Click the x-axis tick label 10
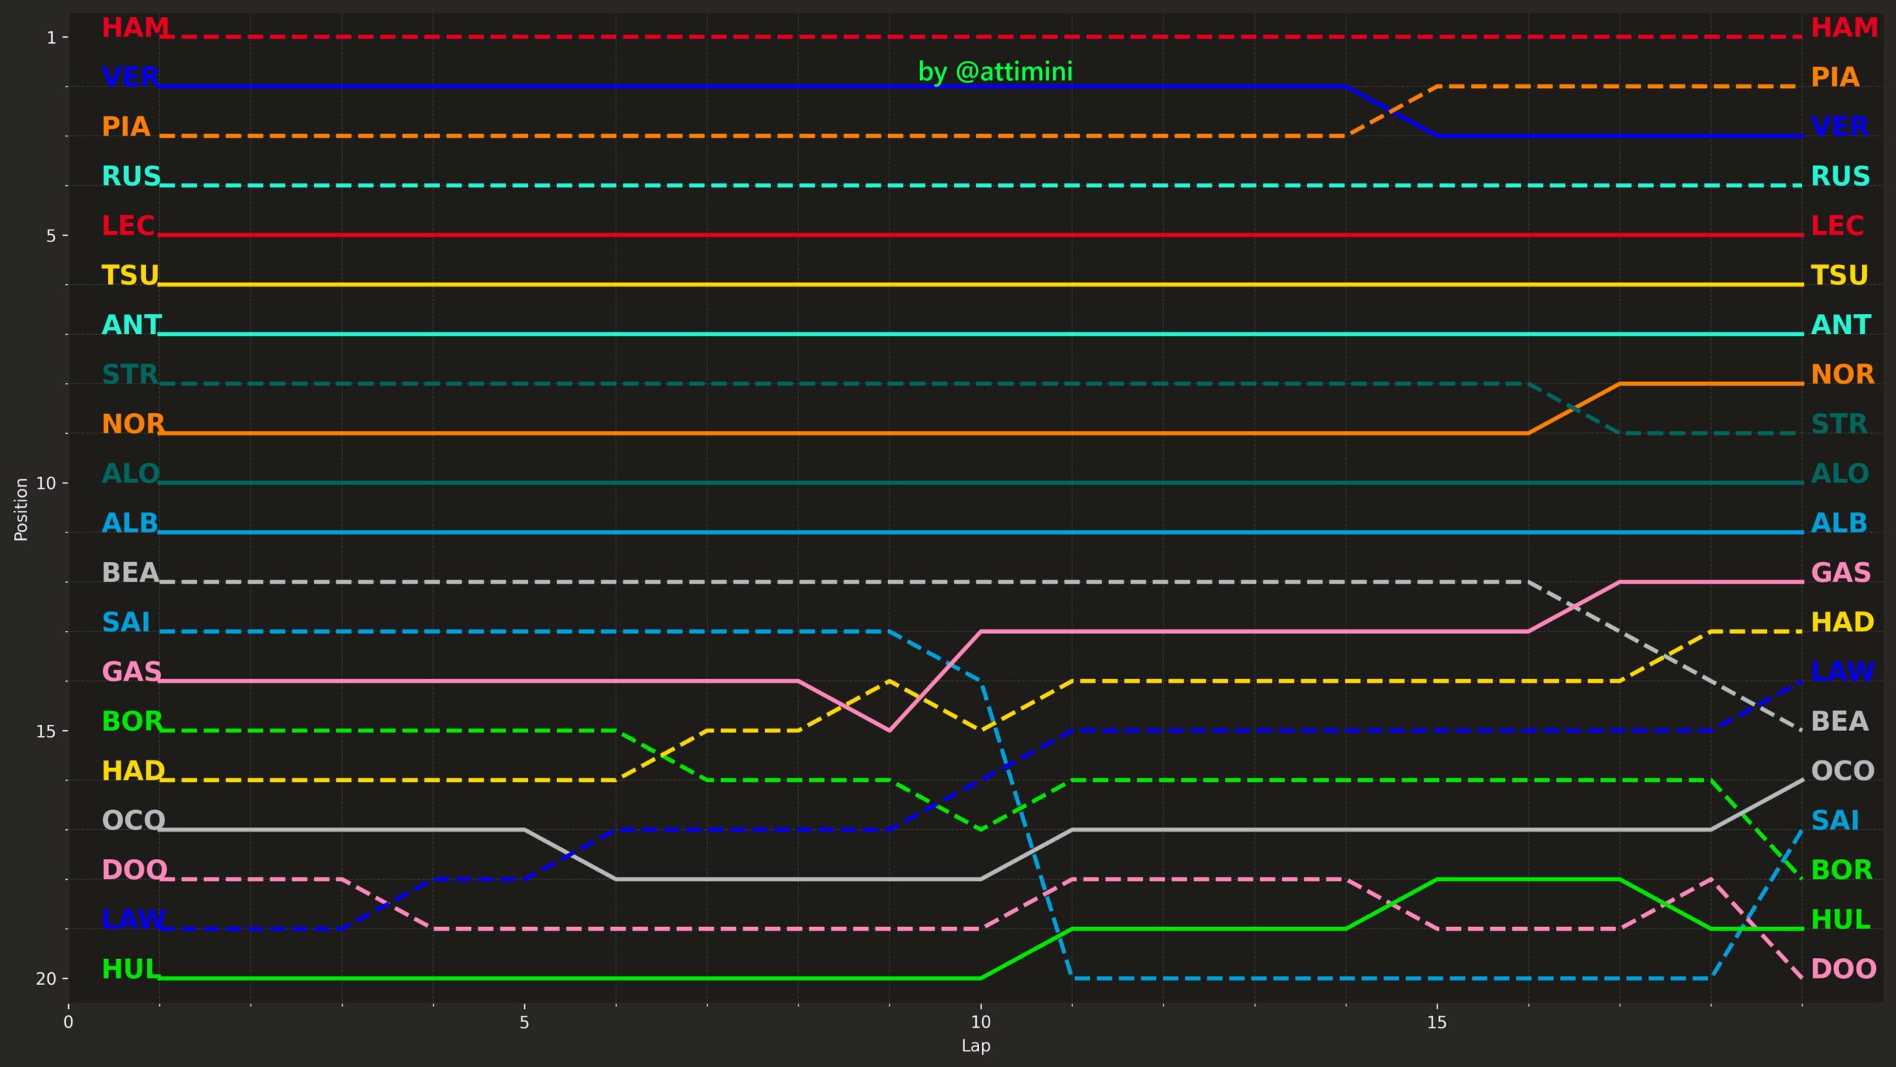 pyautogui.click(x=980, y=1023)
